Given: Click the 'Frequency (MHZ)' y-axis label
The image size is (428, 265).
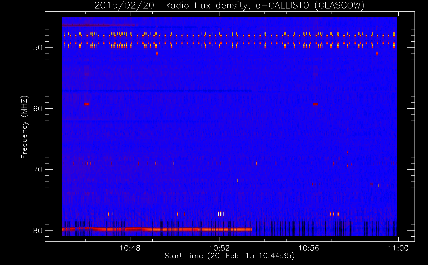Looking at the screenshot, I should pos(24,127).
